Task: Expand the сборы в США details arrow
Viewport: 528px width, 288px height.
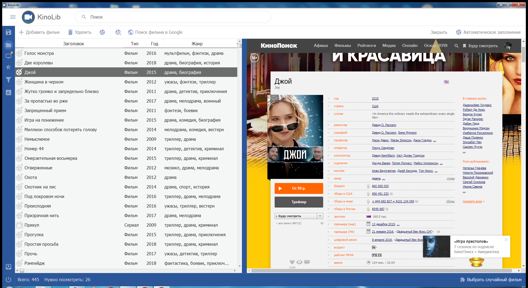Action: [x=391, y=194]
